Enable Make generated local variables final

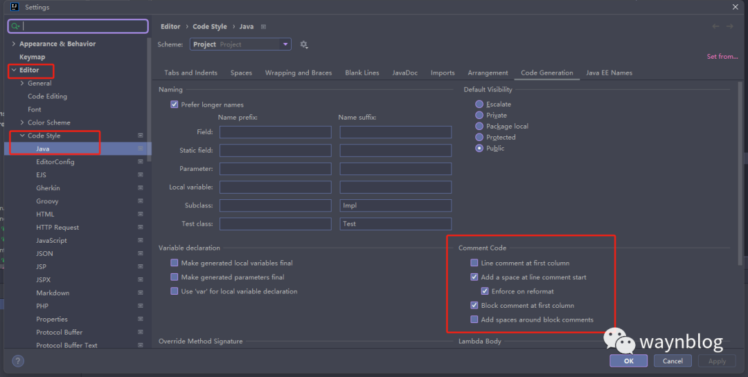pos(174,263)
